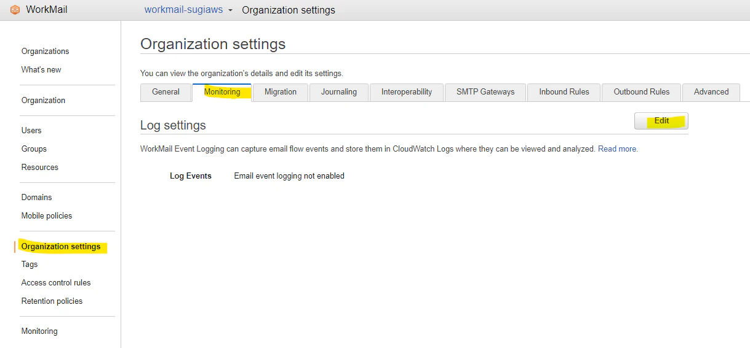The width and height of the screenshot is (750, 348).
Task: Switch to the Migration tab
Action: tap(281, 92)
